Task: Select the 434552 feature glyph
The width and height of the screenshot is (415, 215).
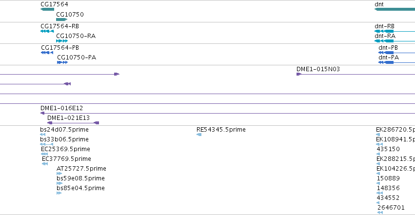Action: (380, 203)
